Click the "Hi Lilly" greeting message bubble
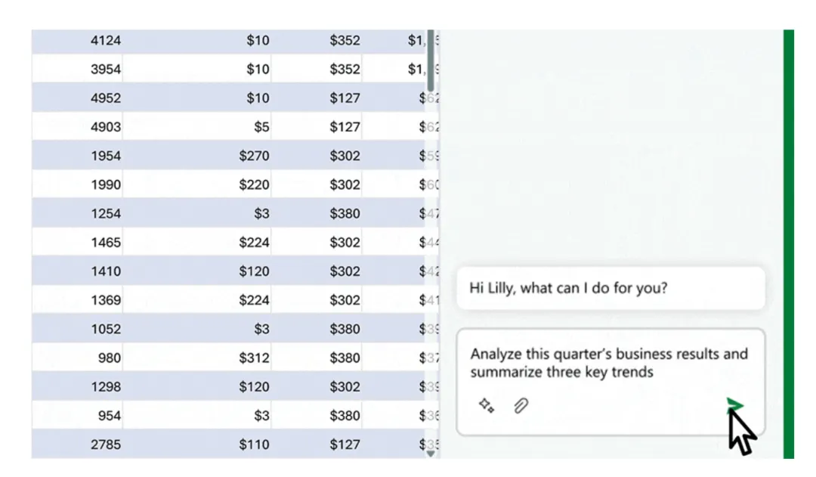The image size is (816, 477). click(x=610, y=288)
